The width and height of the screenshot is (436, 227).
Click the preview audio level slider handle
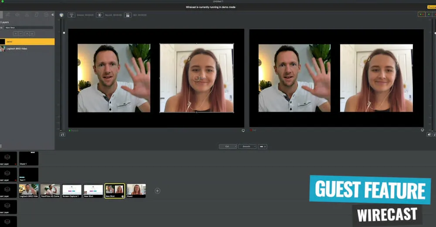(x=64, y=33)
